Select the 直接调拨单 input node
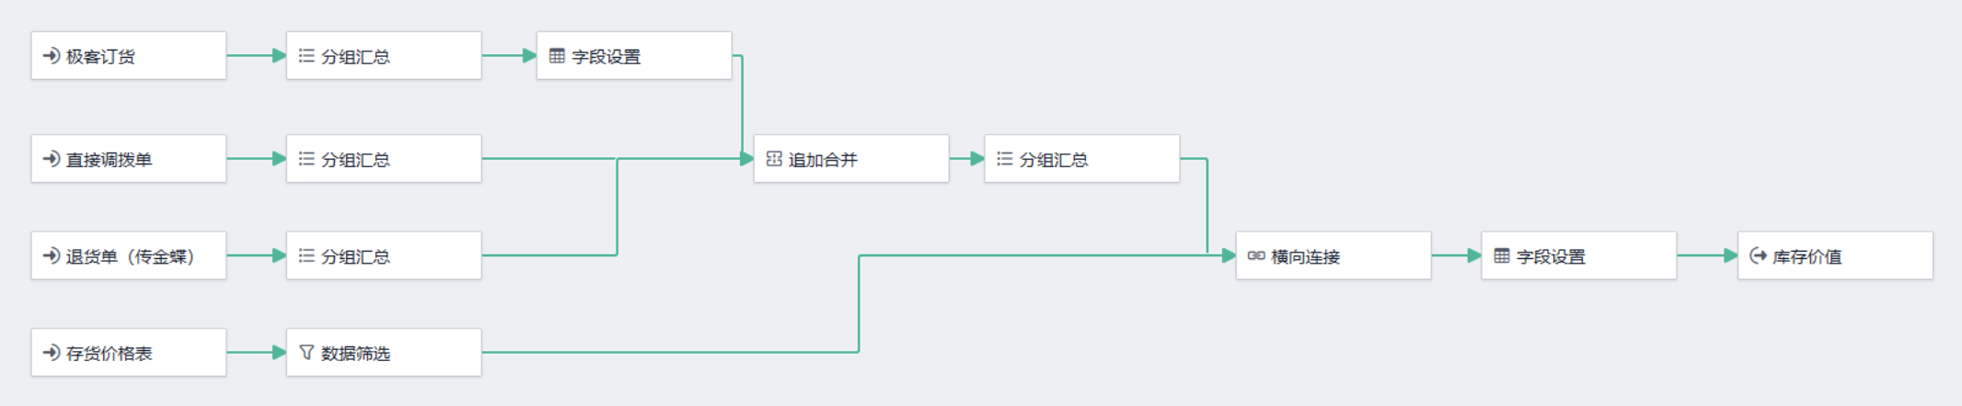Screen dimensions: 1962x406 coord(129,159)
